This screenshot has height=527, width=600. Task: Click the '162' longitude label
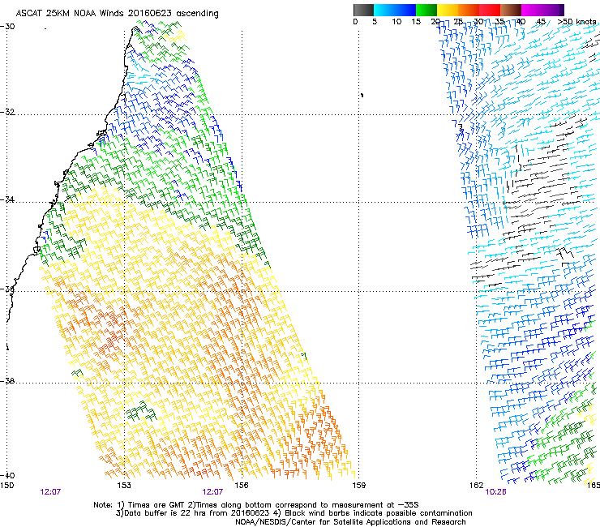click(476, 486)
